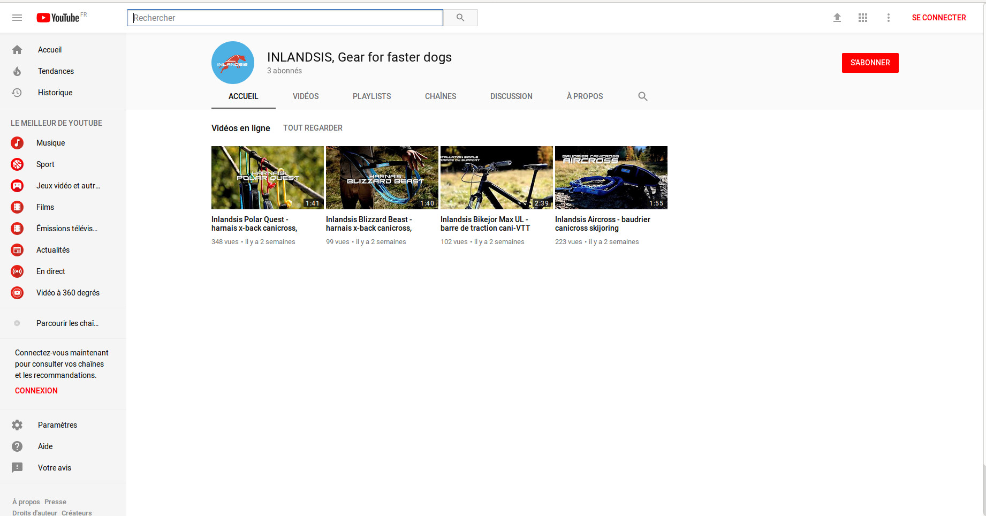Click the Parcourir les chaînes icon
The width and height of the screenshot is (986, 516).
click(17, 323)
